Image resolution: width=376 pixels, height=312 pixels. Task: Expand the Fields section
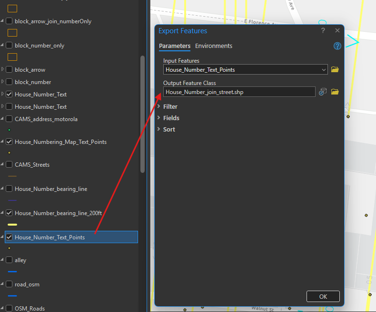tap(158, 118)
